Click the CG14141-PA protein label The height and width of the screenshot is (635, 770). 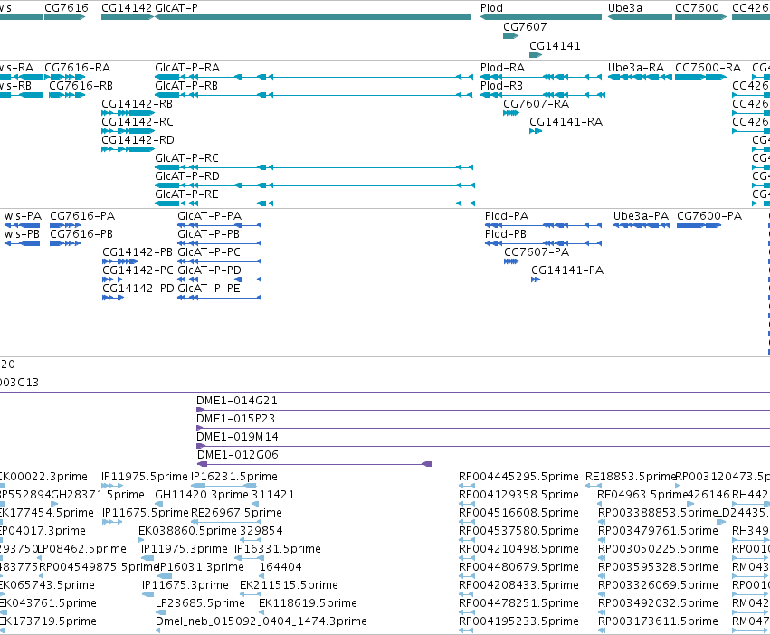[567, 270]
